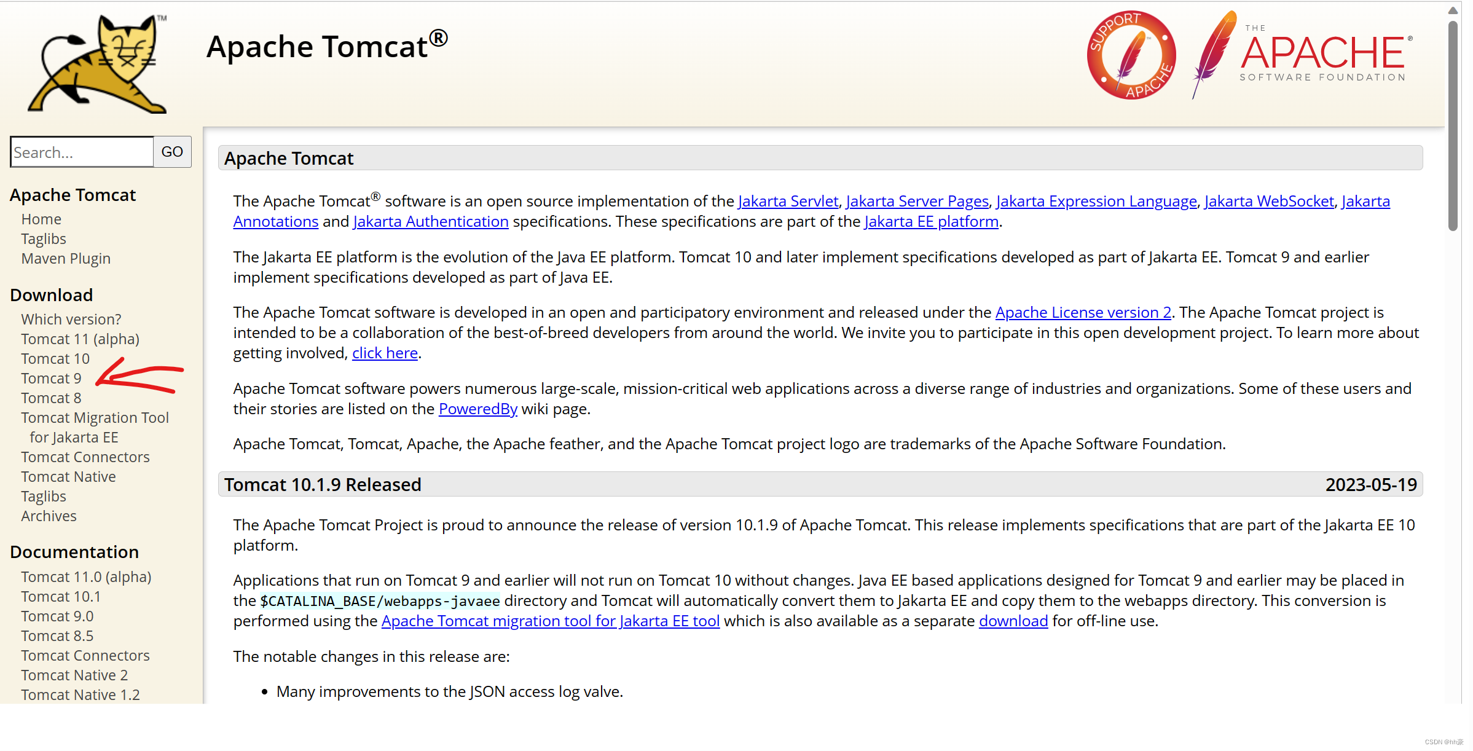
Task: Open the 'click here' participation link
Action: click(385, 353)
